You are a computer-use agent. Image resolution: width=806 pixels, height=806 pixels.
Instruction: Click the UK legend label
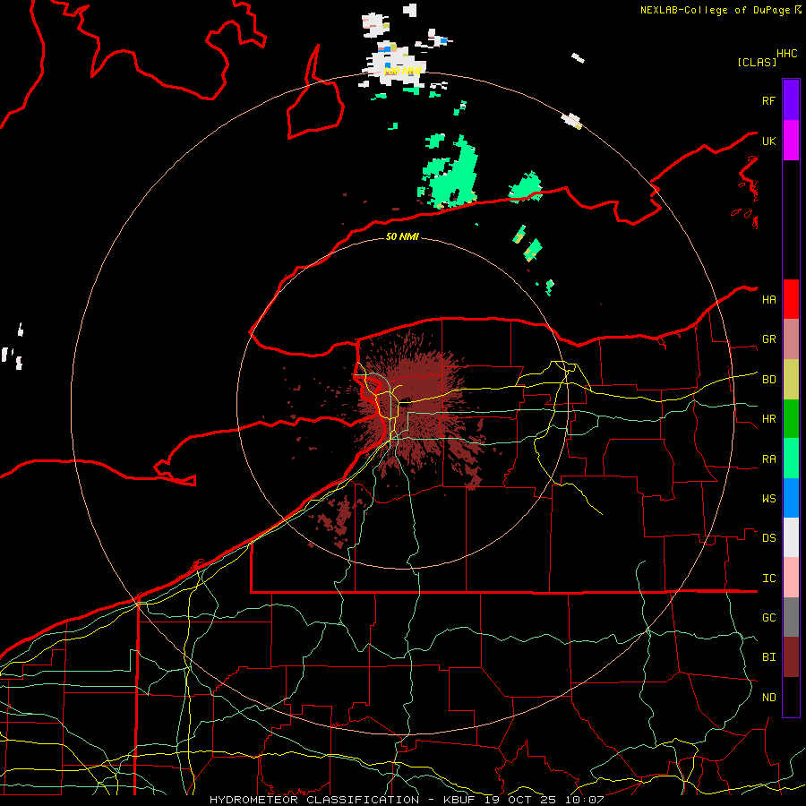coord(769,141)
